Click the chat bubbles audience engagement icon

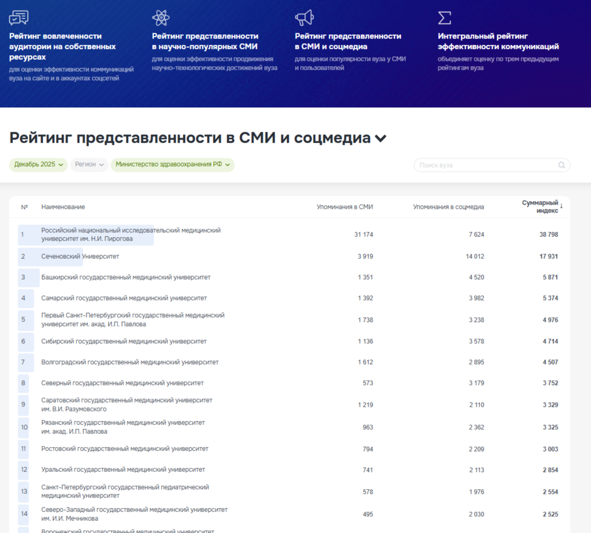(x=19, y=18)
